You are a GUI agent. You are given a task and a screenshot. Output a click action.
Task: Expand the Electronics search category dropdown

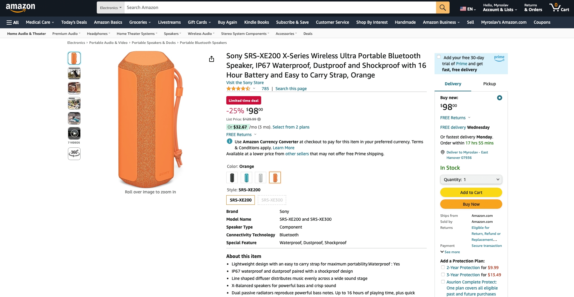(111, 8)
